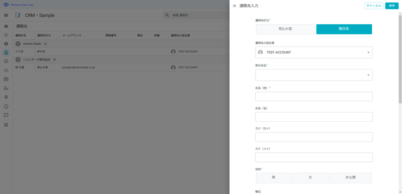Click avatar icon in 連絡先の担当者 dropdown
The width and height of the screenshot is (402, 194).
tap(261, 52)
